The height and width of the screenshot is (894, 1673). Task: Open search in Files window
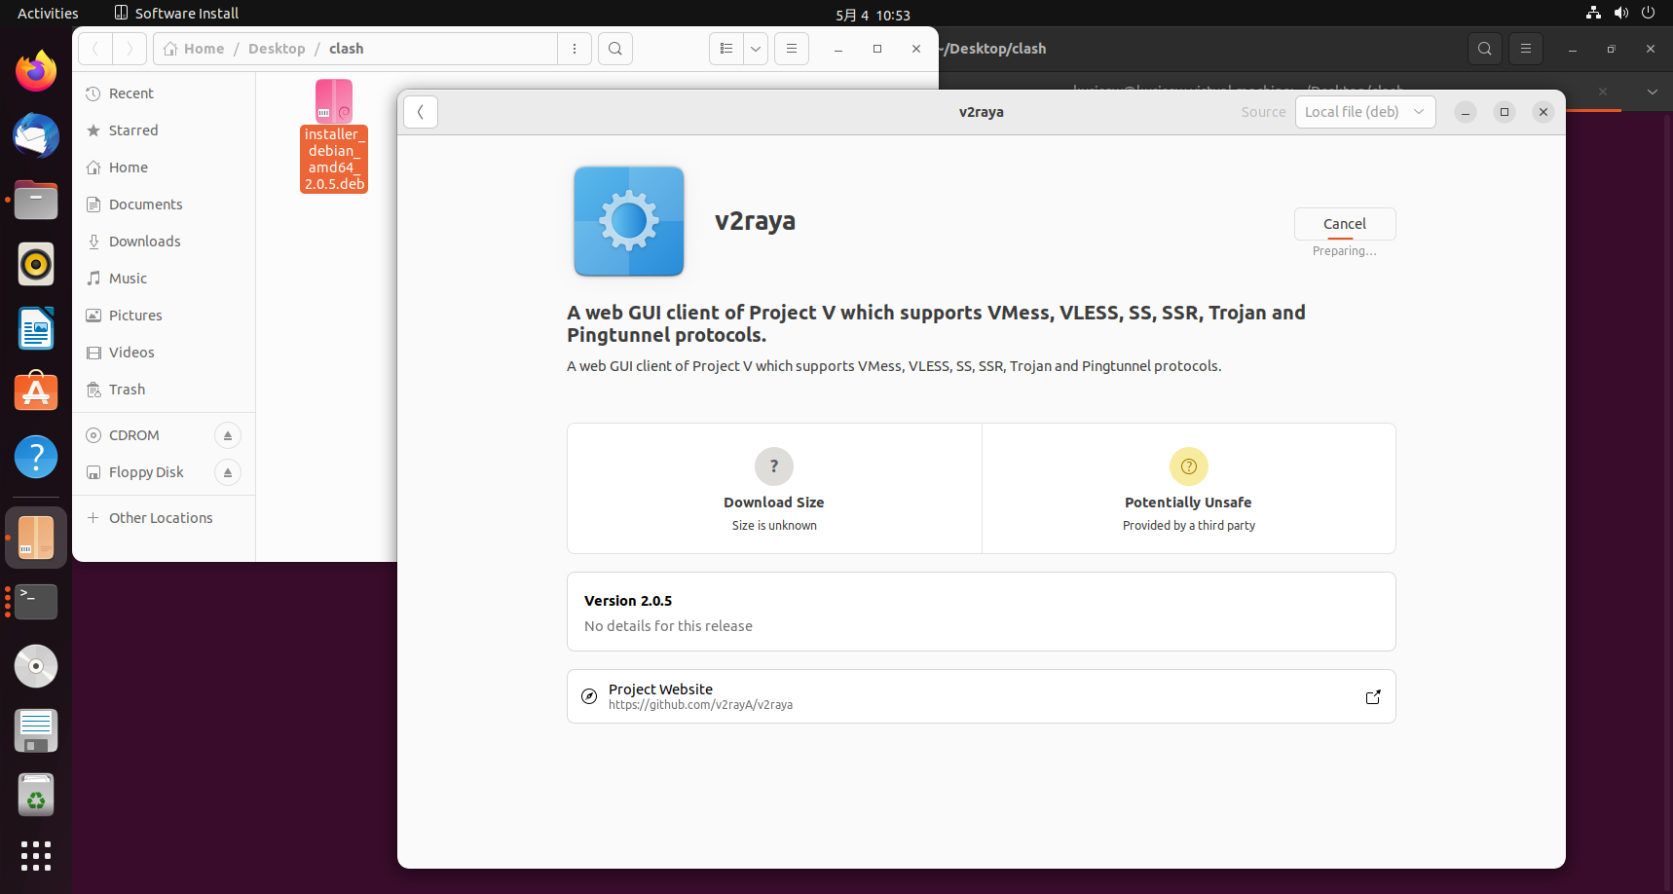(x=615, y=49)
